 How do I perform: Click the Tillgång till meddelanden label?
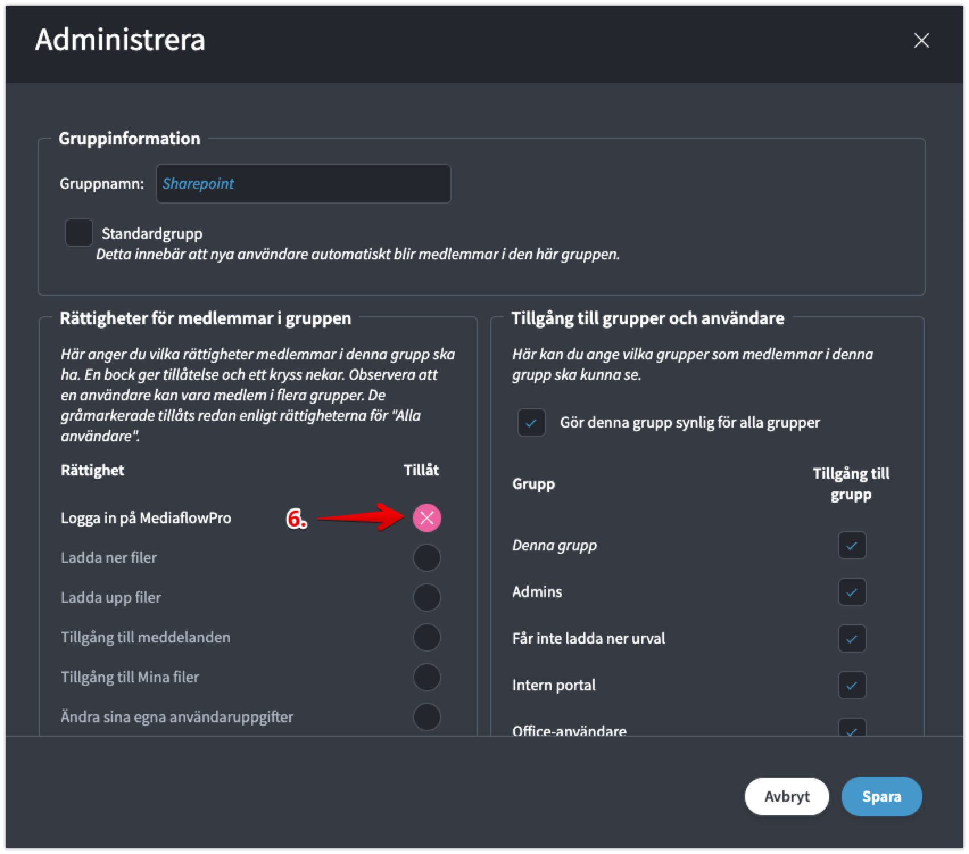point(146,637)
